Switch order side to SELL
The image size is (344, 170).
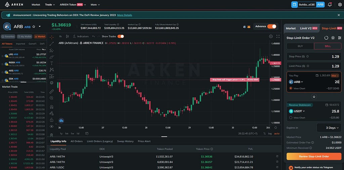pos(328,46)
